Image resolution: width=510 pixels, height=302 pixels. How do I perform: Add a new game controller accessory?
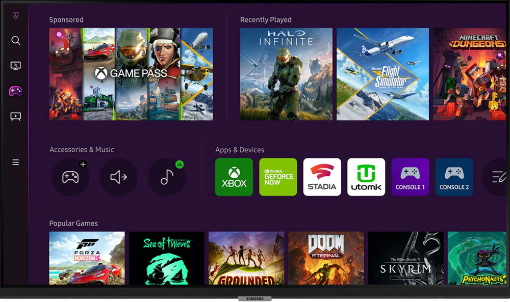point(70,177)
